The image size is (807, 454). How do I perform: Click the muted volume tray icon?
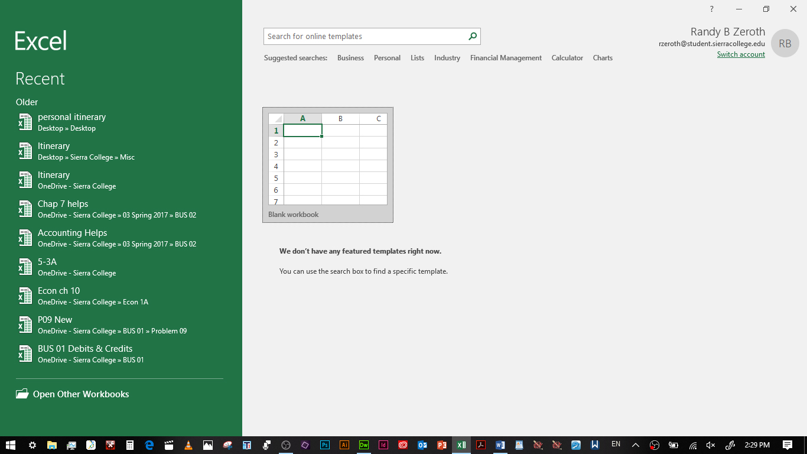click(711, 445)
